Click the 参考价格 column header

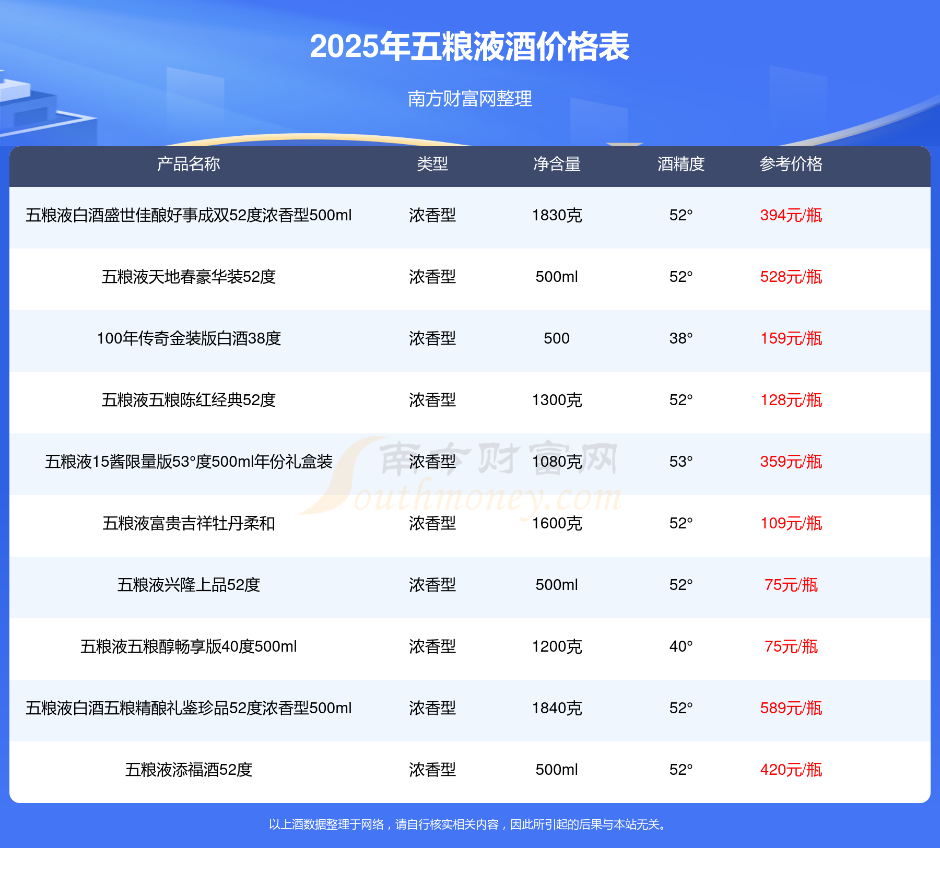coord(791,164)
